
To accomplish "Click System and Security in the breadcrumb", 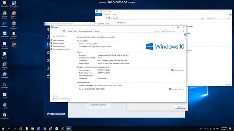I will pos(85,31).
